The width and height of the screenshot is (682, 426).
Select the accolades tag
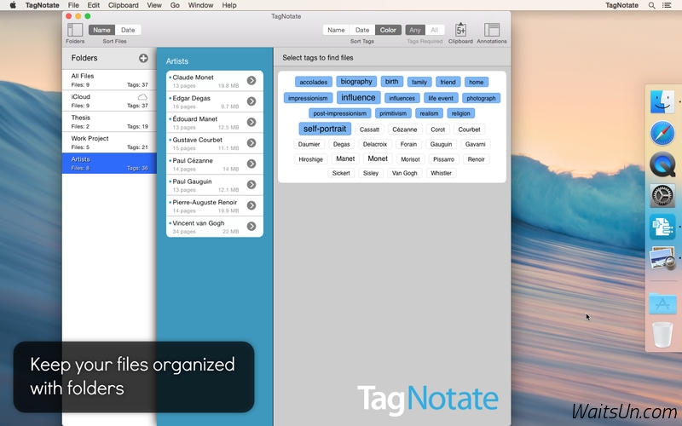[x=314, y=82]
